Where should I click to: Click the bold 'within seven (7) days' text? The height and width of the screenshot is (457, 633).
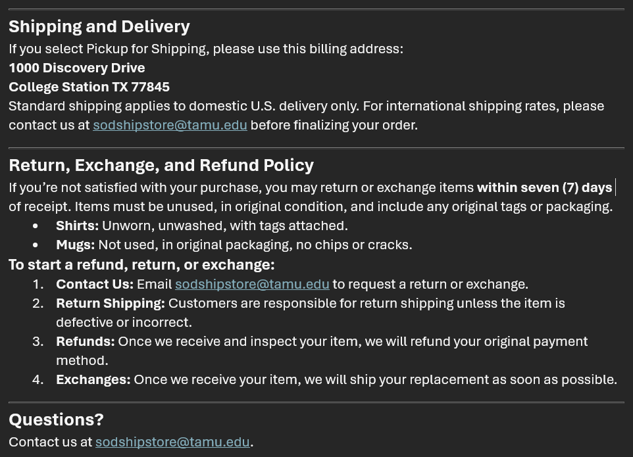(x=545, y=187)
